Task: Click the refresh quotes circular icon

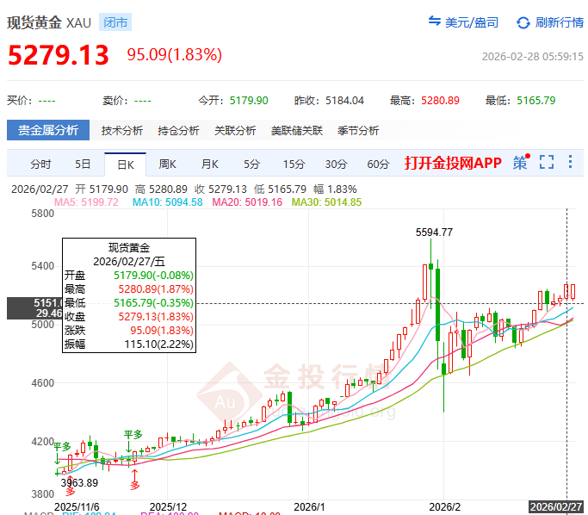Action: (523, 23)
